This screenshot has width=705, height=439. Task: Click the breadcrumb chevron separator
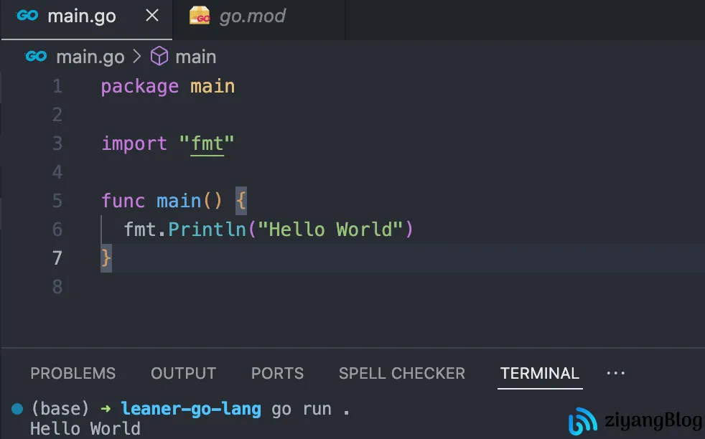pos(137,57)
